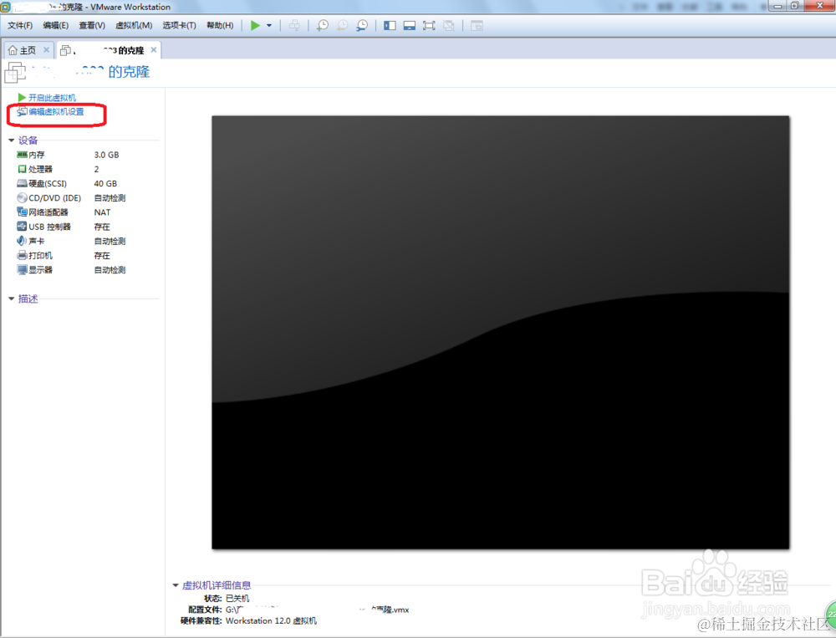Click the console view toolbar icon

(477, 25)
